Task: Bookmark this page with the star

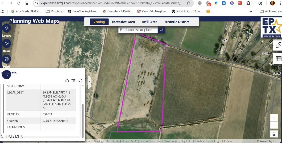Action: pyautogui.click(x=188, y=3)
